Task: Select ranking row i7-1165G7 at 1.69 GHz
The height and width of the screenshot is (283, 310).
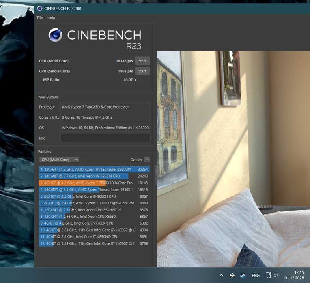Action: pyautogui.click(x=94, y=243)
